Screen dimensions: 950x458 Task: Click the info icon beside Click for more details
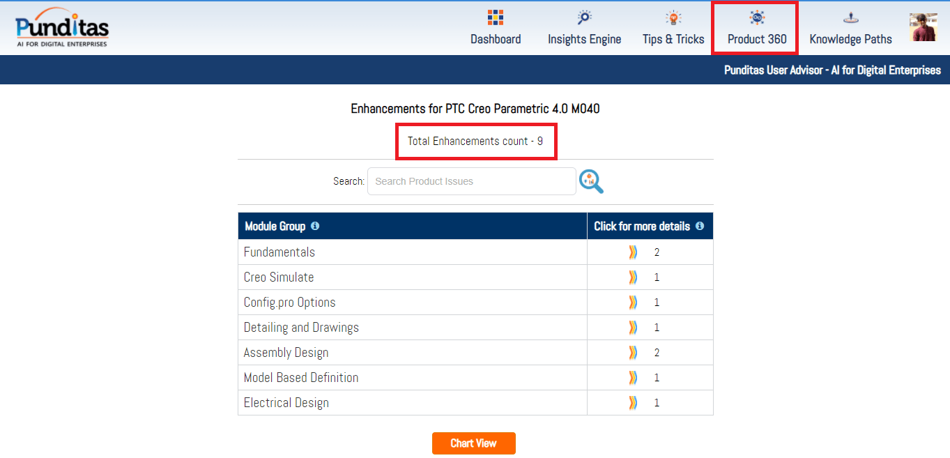[x=700, y=227]
